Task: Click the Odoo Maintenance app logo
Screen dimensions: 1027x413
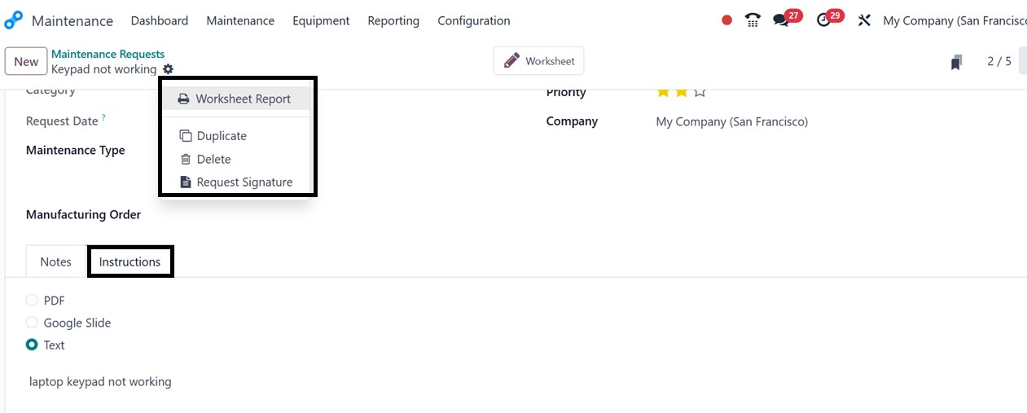Action: point(14,20)
